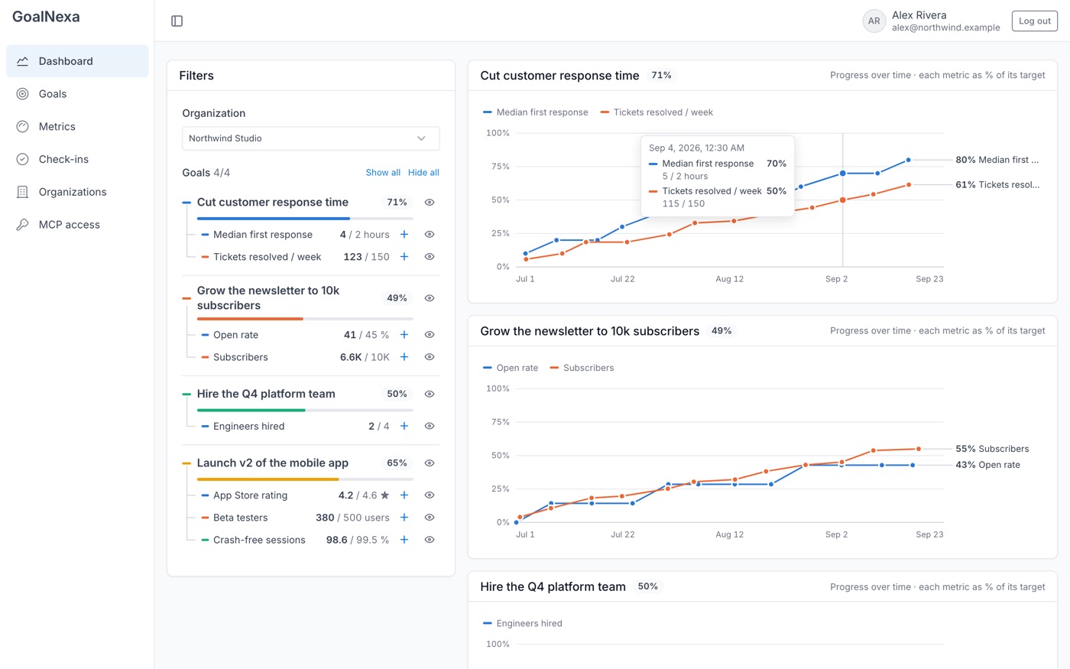Click Hire the Q4 platform team green progress bar
This screenshot has width=1070, height=669.
point(305,411)
